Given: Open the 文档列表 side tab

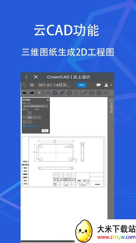Looking at the screenshot, I should pyautogui.click(x=111, y=108).
